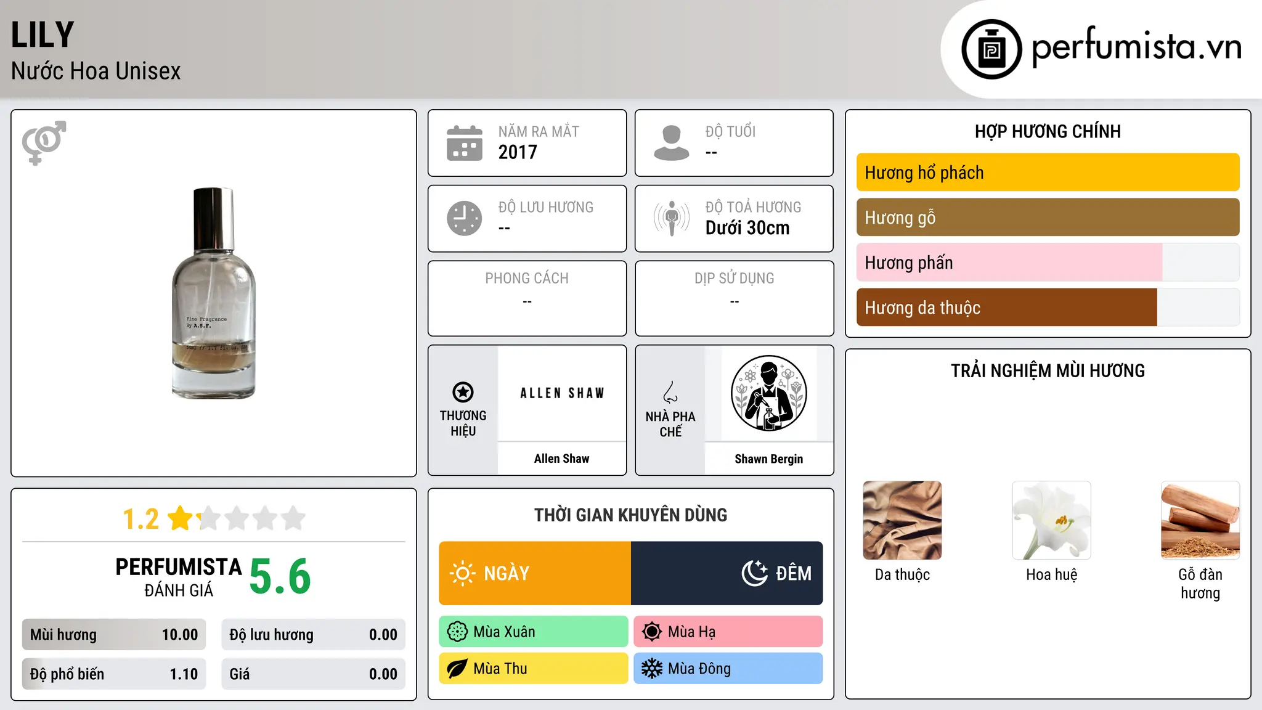Choose the Mùa Xuân season tile
Image resolution: width=1262 pixels, height=710 pixels.
(534, 632)
